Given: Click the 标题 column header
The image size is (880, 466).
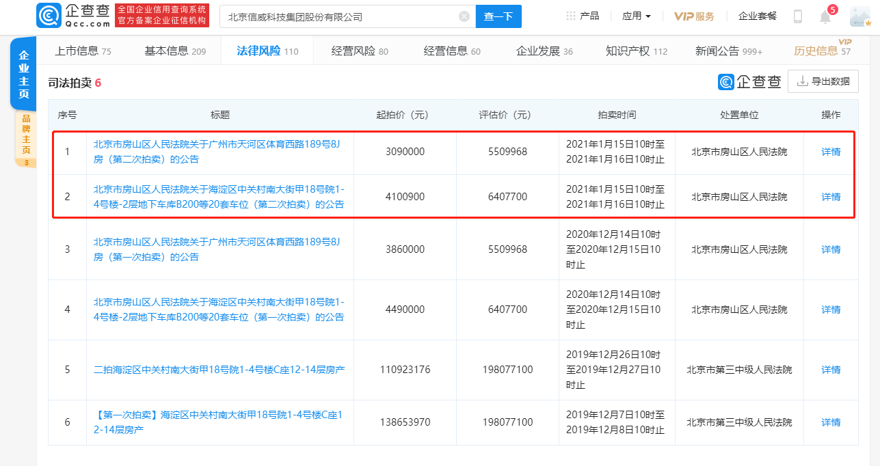Looking at the screenshot, I should coord(220,115).
